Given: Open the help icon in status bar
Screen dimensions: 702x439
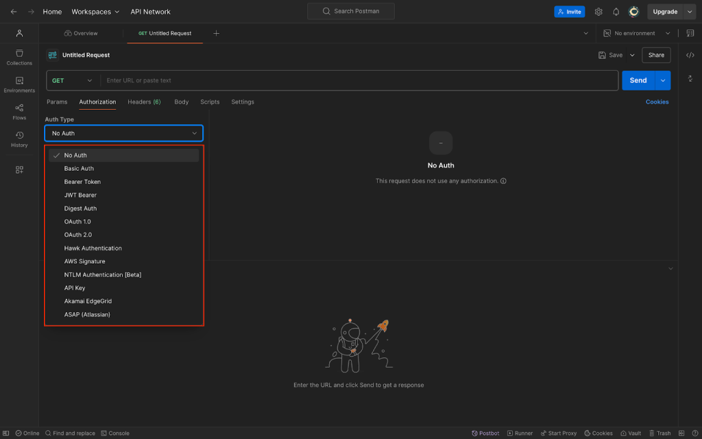Looking at the screenshot, I should 694,434.
